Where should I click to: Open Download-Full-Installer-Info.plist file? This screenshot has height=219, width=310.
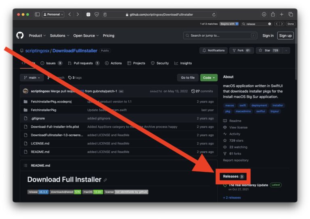(55, 127)
